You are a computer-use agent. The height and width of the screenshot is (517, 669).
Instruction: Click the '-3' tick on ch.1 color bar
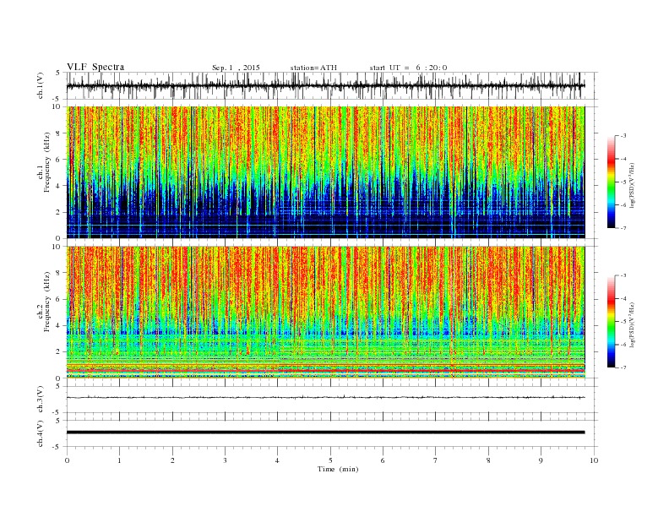click(623, 136)
